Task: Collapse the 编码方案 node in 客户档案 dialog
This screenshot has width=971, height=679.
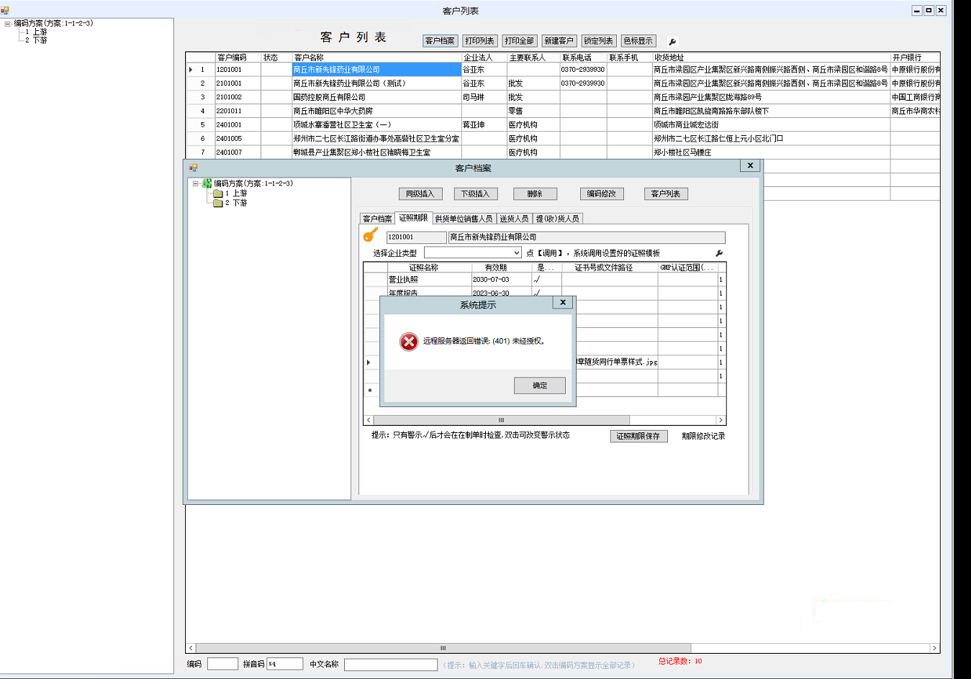Action: pyautogui.click(x=195, y=183)
